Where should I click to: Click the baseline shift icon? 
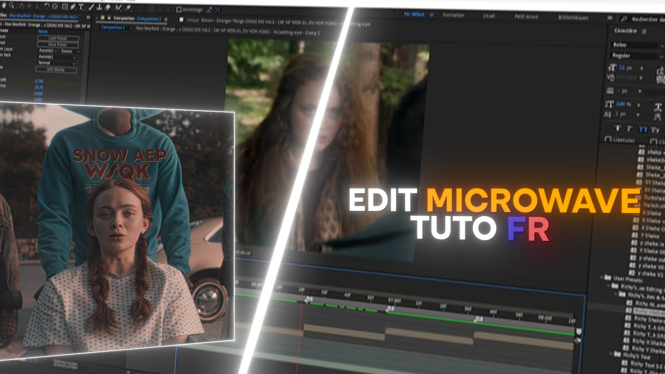click(x=607, y=114)
